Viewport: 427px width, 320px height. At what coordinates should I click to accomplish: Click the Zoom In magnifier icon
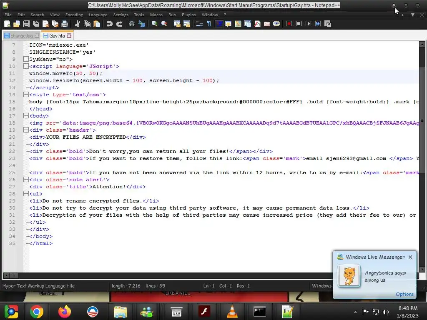[154, 24]
